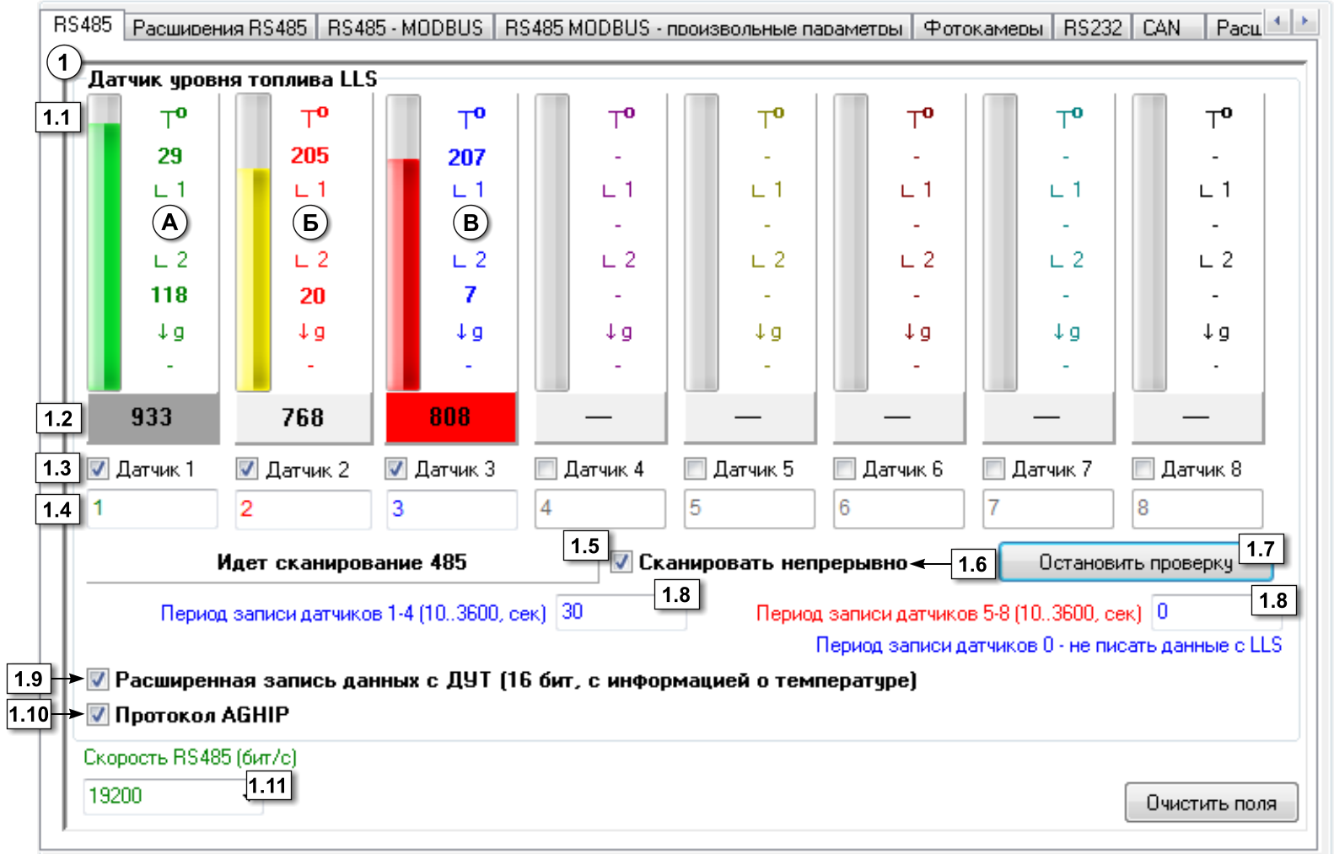
Task: Click sensor 3 red level value 808
Action: click(x=451, y=417)
